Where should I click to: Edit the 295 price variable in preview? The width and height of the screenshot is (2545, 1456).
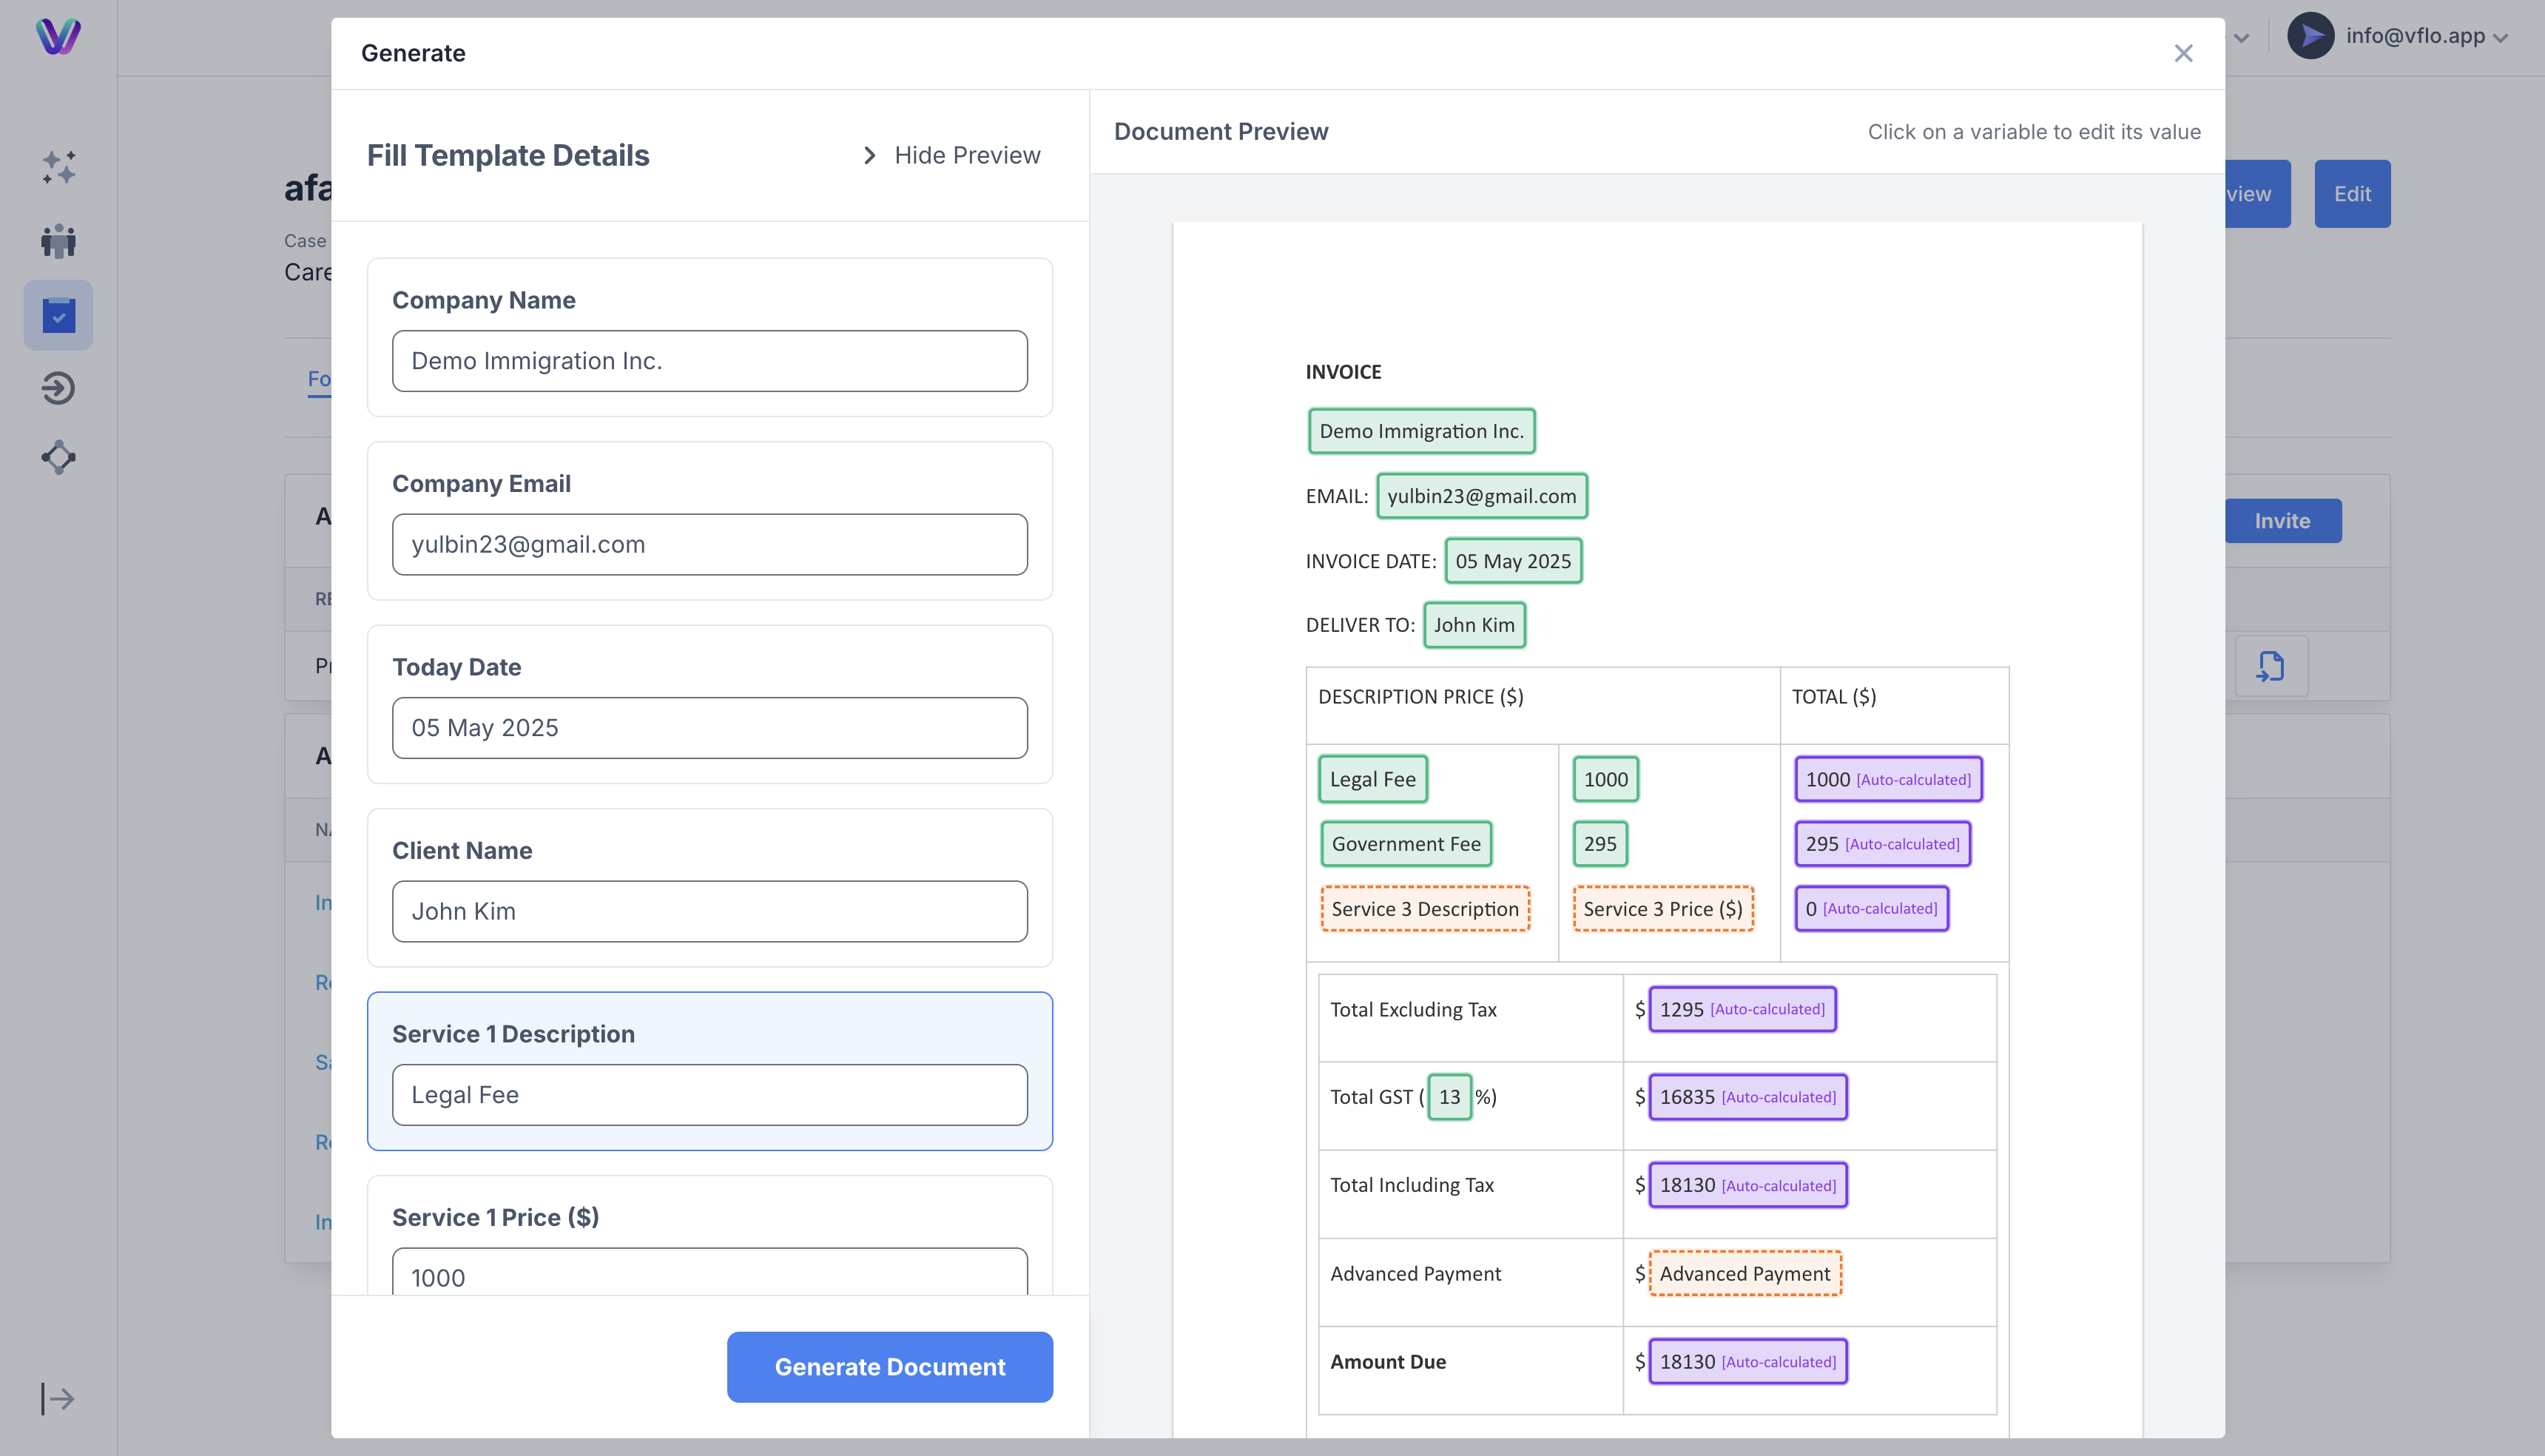tap(1600, 844)
